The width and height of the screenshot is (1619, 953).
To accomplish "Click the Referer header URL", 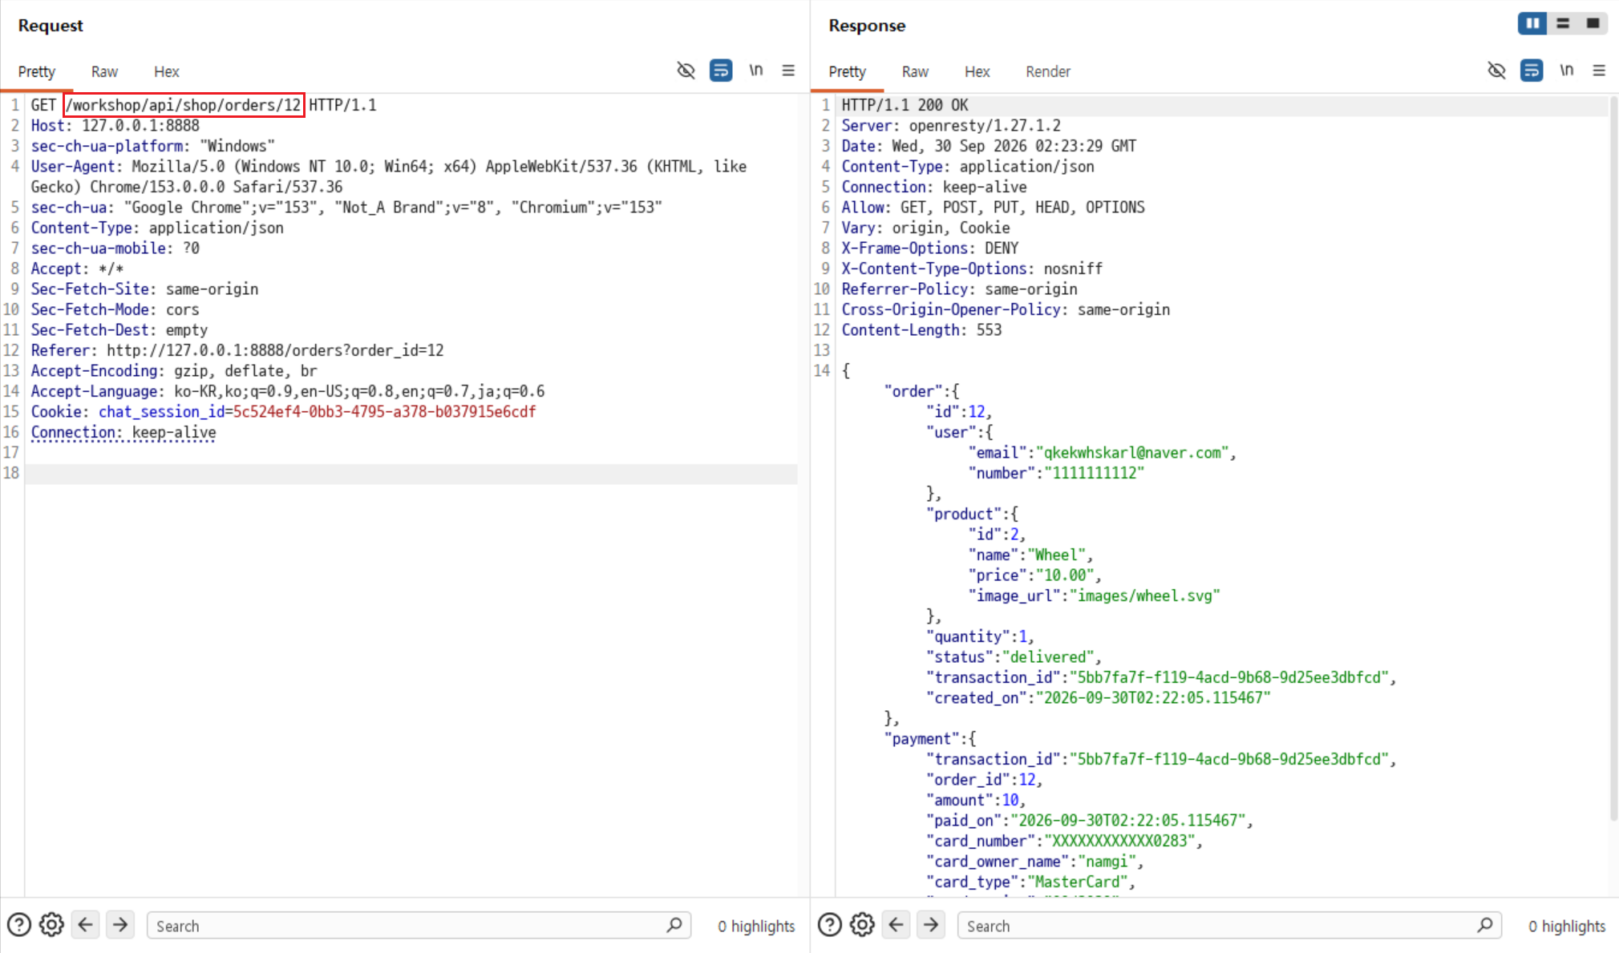I will [275, 350].
